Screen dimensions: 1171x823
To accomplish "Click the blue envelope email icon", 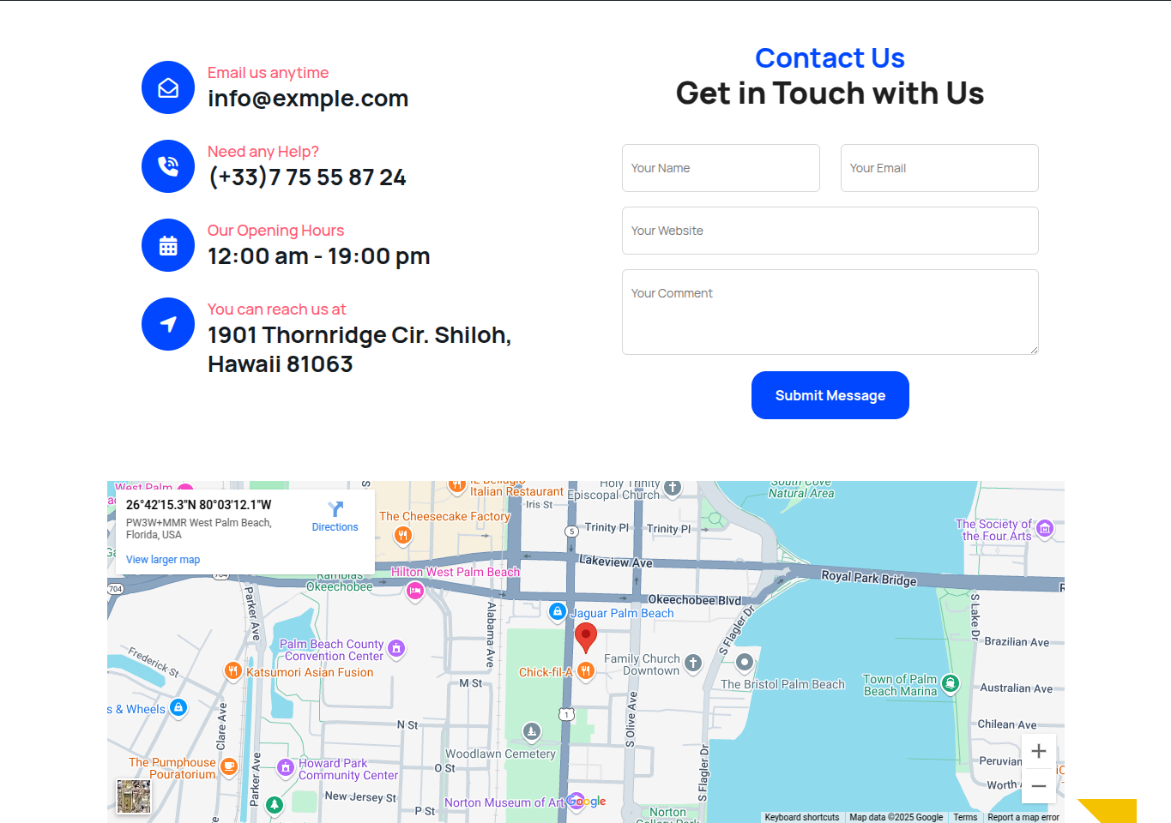I will click(168, 87).
